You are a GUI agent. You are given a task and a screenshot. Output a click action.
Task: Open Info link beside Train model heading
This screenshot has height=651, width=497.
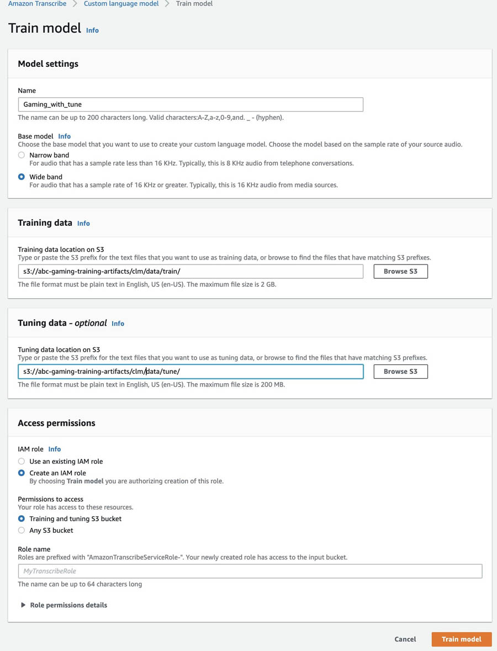pyautogui.click(x=92, y=30)
